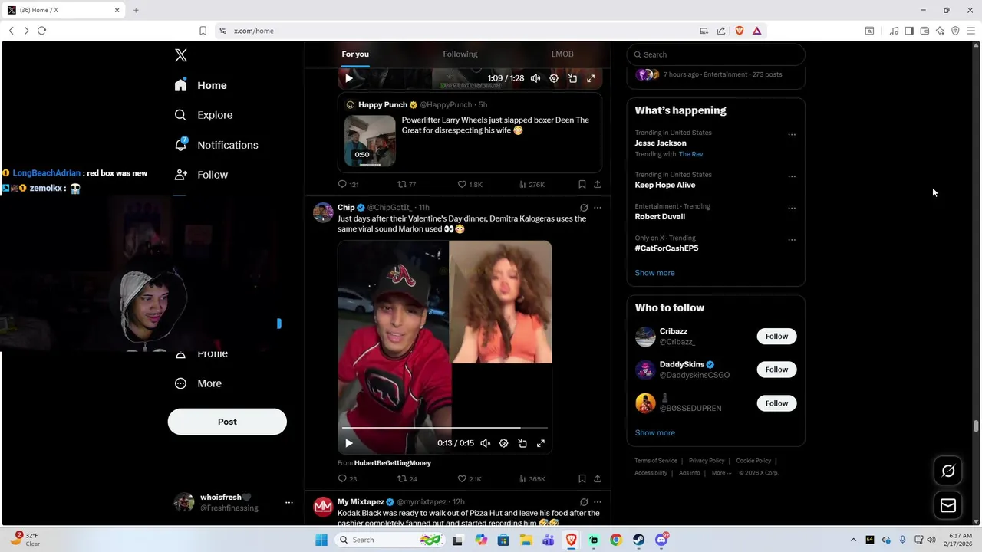The height and width of the screenshot is (552, 982).
Task: Follow B0SSEDUPREN
Action: [776, 403]
